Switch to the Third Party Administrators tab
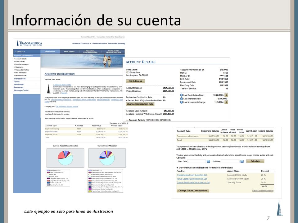The image size is (298, 223). 114,52
